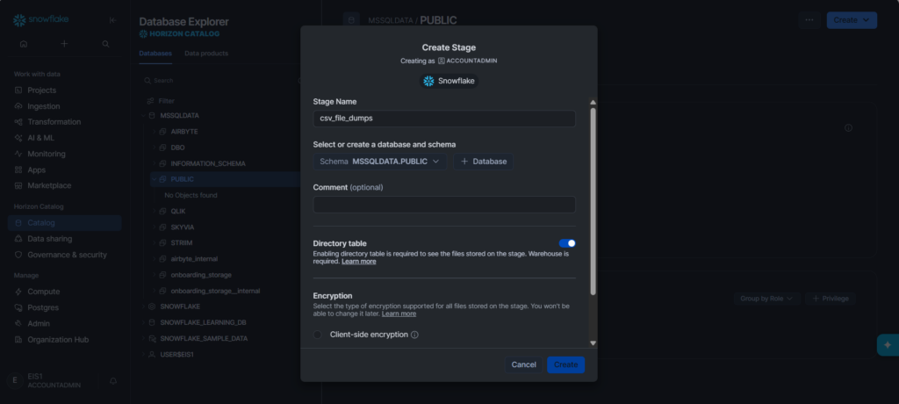Open the Create dropdown button at top right
The image size is (899, 404).
(x=852, y=20)
